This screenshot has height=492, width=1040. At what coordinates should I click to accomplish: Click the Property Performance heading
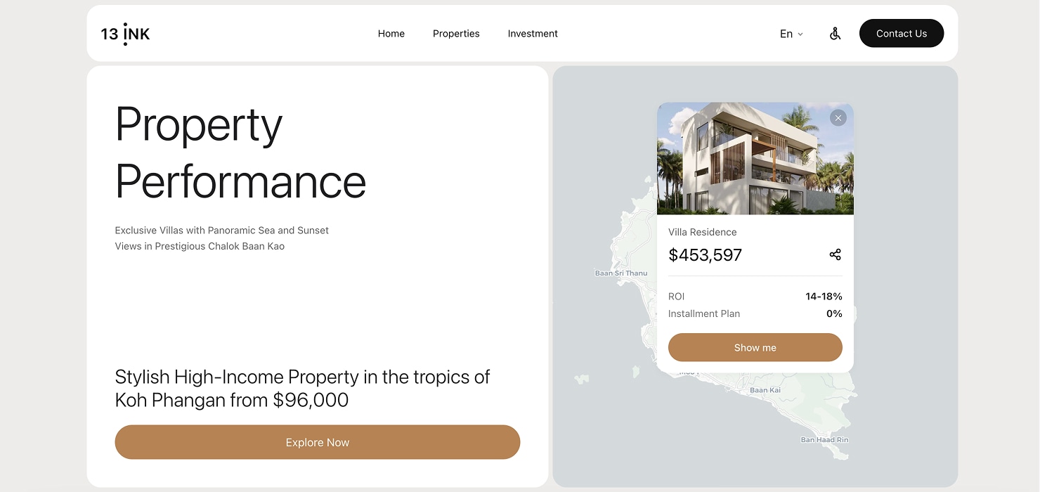(x=240, y=153)
